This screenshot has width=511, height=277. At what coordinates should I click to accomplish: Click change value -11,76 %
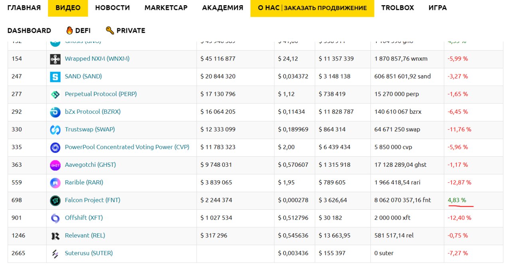click(x=460, y=129)
